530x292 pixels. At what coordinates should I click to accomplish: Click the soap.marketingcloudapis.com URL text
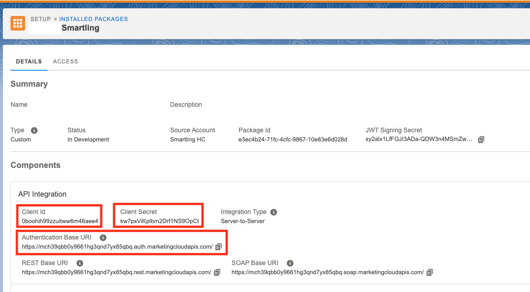(327, 272)
